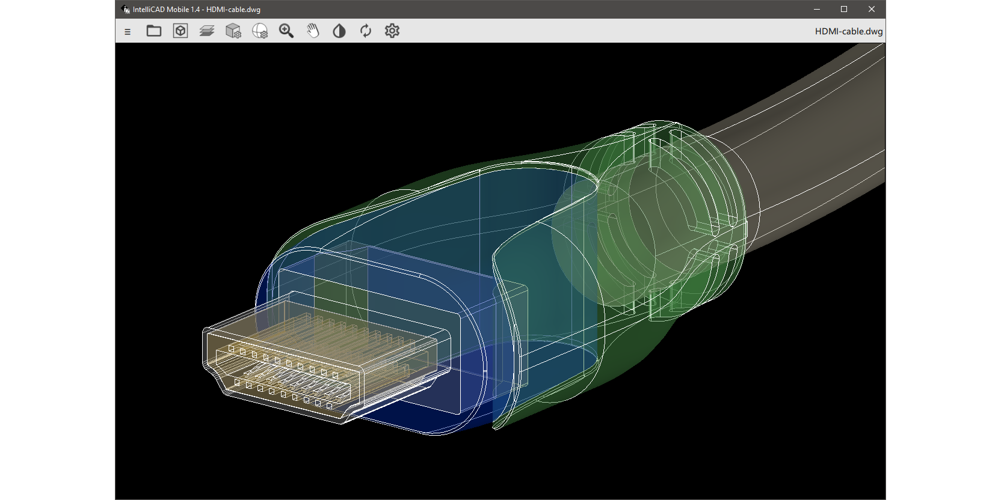Viewport: 1001px width, 500px height.
Task: Open the globe with gear settings
Action: click(x=260, y=31)
